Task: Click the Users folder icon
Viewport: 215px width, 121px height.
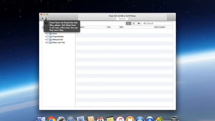Action: pos(50,34)
